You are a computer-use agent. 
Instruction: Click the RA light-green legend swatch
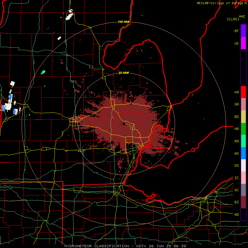coord(243,141)
